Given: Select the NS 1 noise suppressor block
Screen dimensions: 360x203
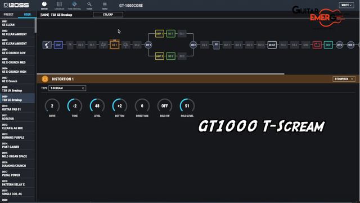Looking at the screenshot, I should (171, 34).
